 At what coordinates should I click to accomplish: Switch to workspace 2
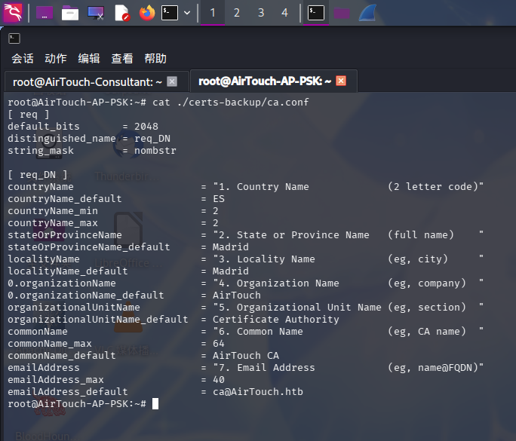pyautogui.click(x=237, y=13)
